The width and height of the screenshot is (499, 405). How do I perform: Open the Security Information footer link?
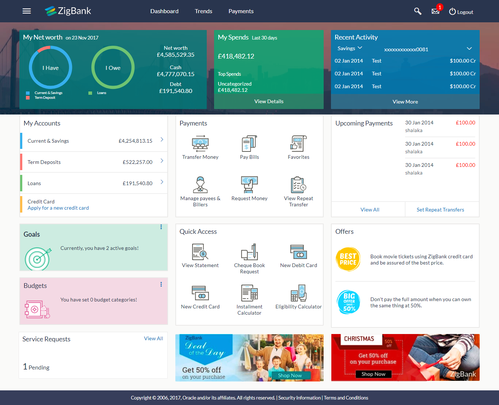tap(300, 398)
